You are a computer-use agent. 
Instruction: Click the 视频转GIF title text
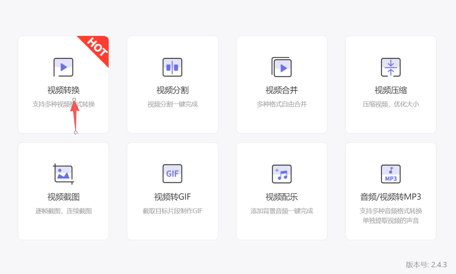(x=172, y=197)
